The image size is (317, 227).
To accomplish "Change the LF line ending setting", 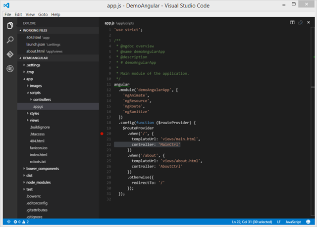I will (x=279, y=222).
